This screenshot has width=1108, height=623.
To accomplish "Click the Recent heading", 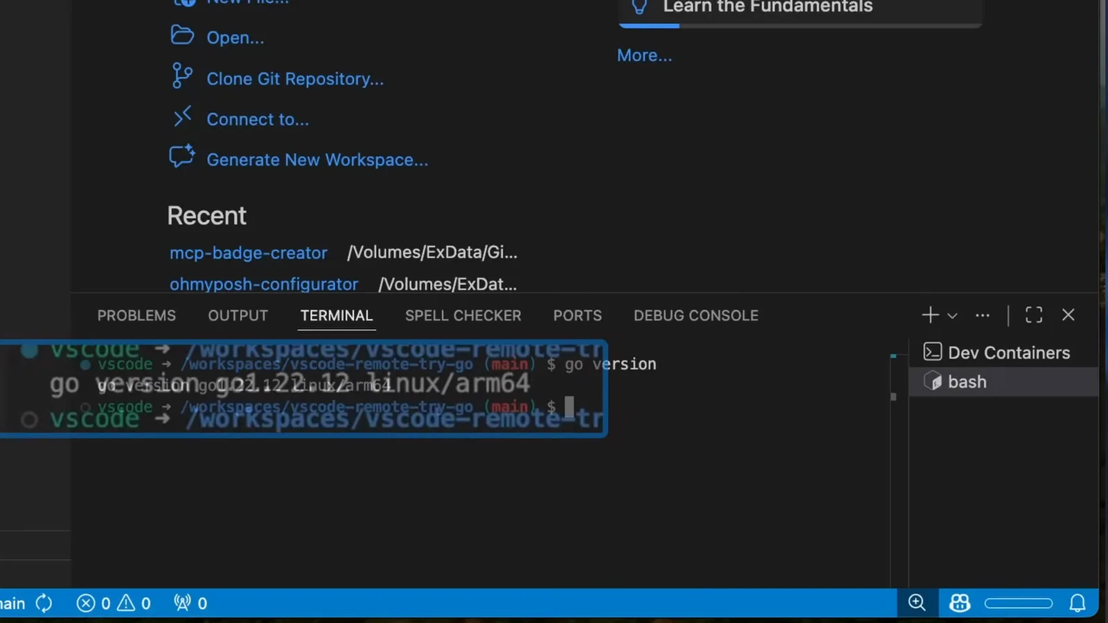I will [206, 216].
